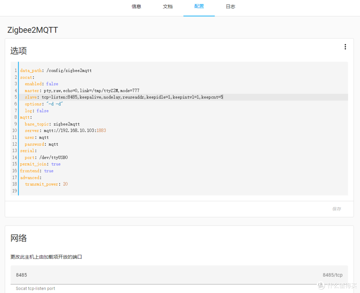Click the options "-d -d" value
The height and width of the screenshot is (293, 360).
(x=54, y=104)
